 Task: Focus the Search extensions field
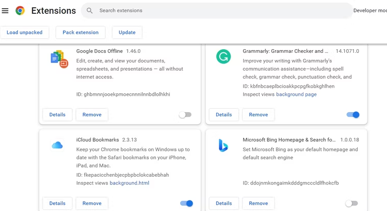pyautogui.click(x=217, y=11)
